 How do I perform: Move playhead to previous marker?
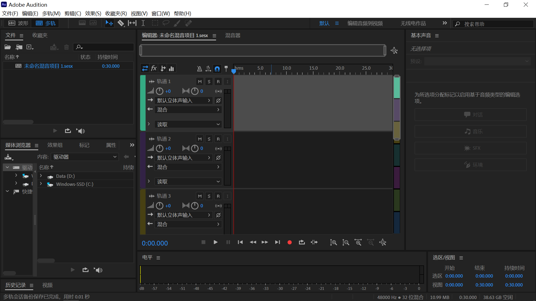click(x=240, y=242)
